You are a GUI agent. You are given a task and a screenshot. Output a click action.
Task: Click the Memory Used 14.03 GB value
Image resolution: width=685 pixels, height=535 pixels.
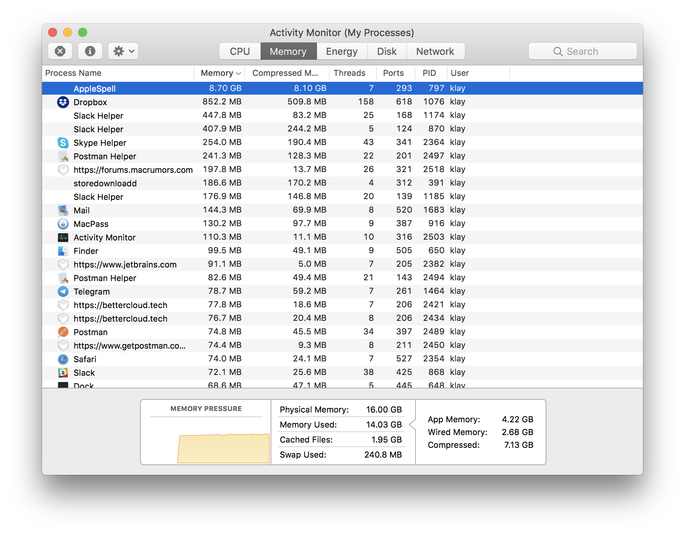pos(384,425)
